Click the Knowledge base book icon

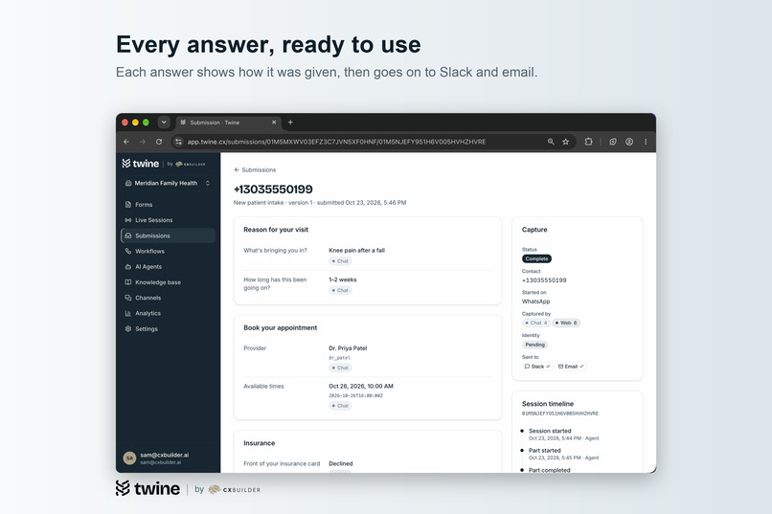[128, 282]
